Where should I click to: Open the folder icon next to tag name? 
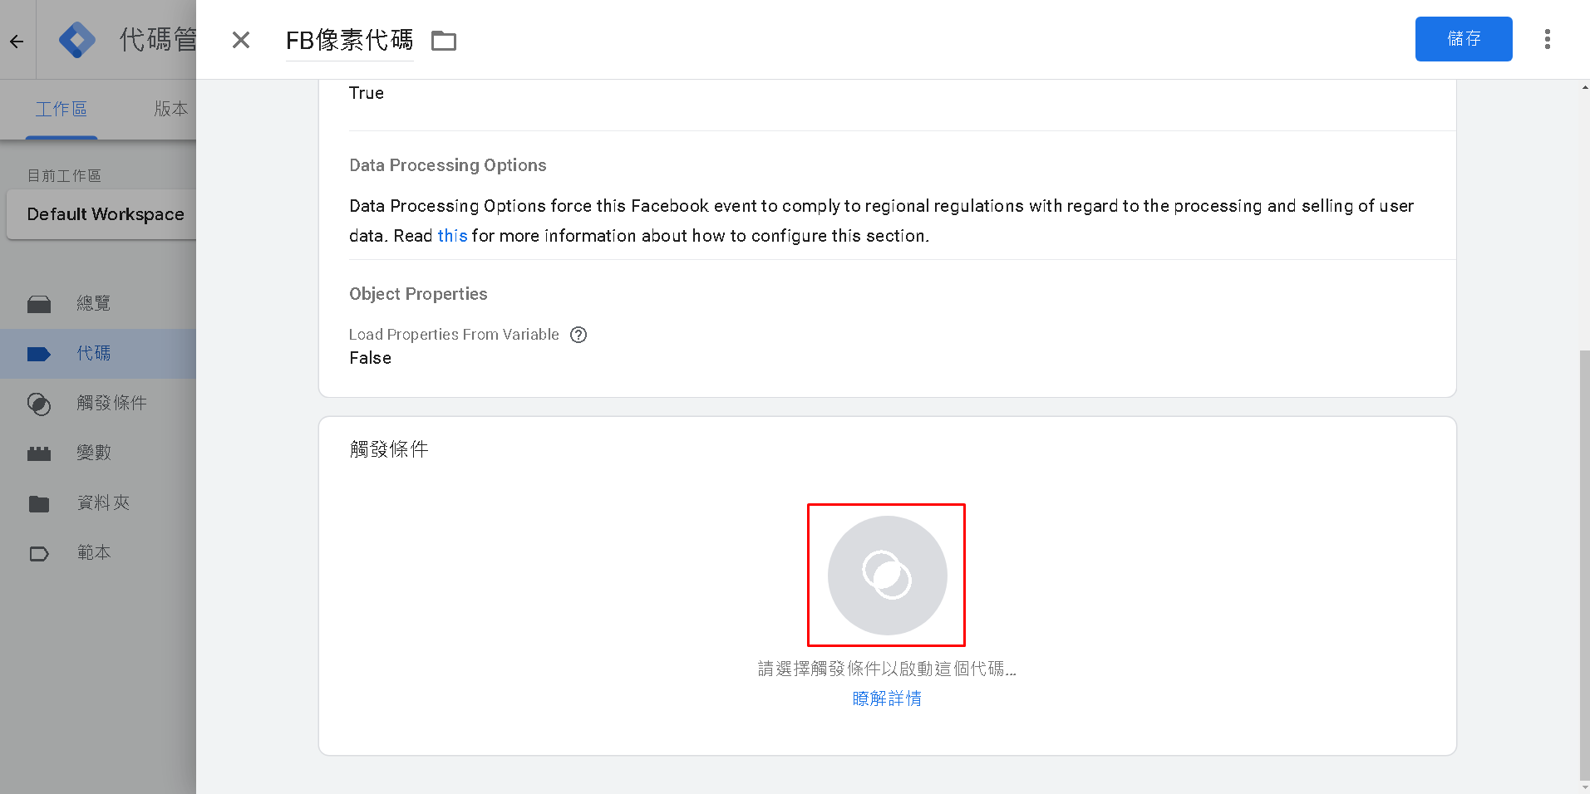[x=444, y=40]
